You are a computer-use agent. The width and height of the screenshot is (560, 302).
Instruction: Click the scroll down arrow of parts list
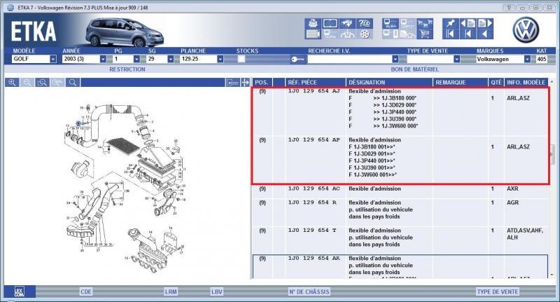coord(552,275)
